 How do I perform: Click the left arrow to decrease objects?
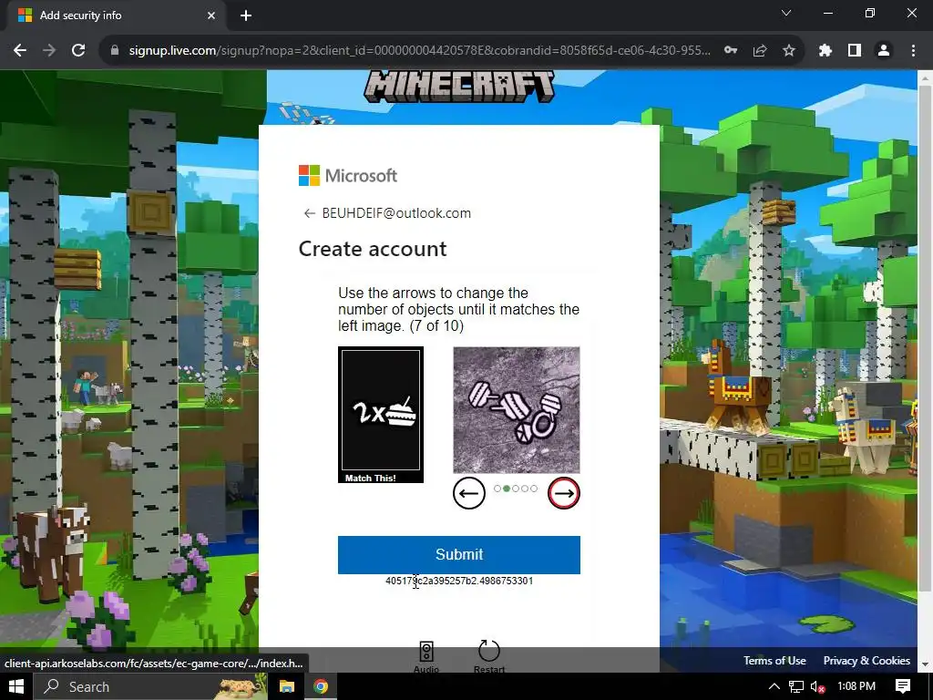pyautogui.click(x=469, y=493)
